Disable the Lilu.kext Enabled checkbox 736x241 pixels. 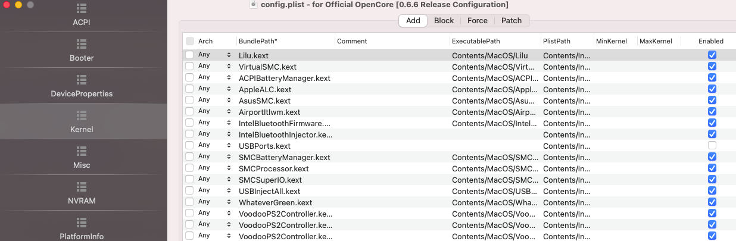point(712,55)
